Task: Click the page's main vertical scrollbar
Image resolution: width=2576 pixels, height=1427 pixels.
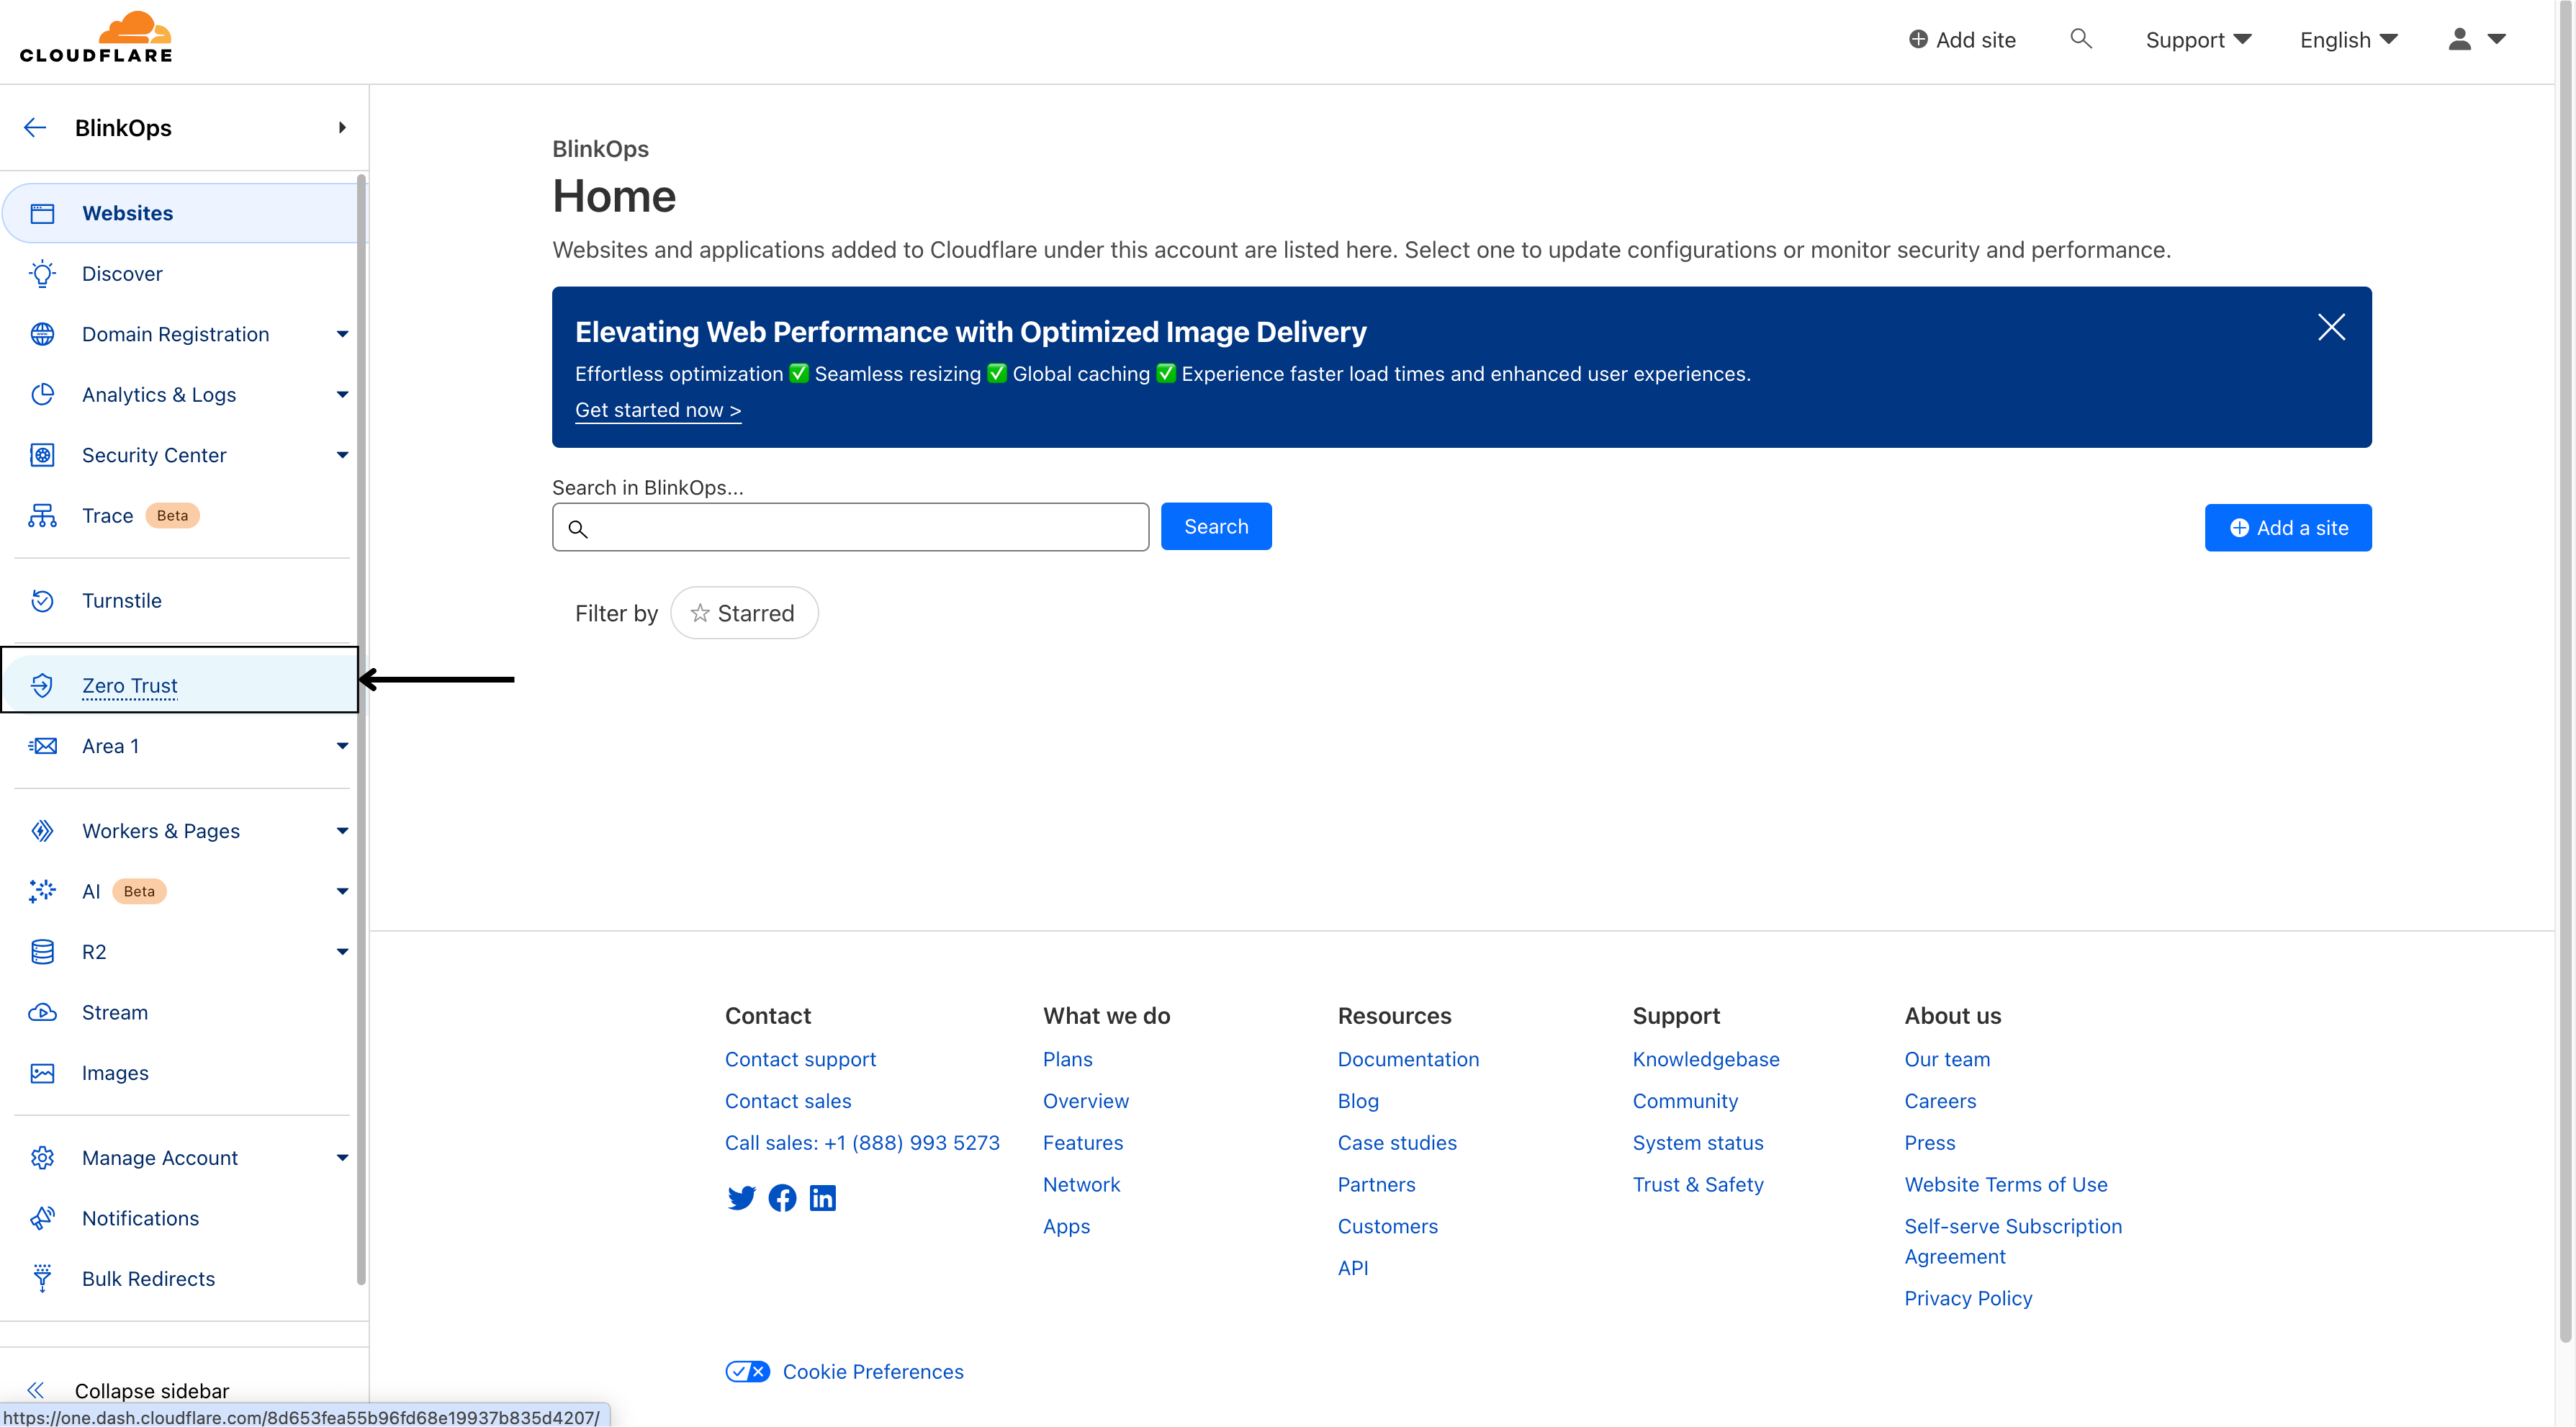Action: tap(2565, 670)
